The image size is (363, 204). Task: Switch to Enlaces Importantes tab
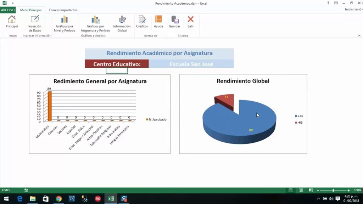coord(63,10)
